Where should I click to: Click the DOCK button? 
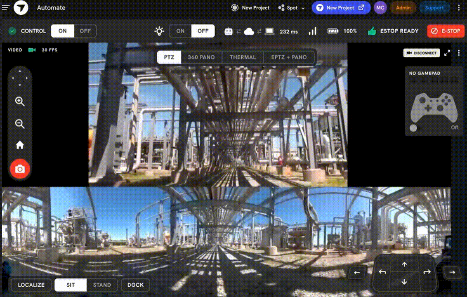click(x=135, y=285)
